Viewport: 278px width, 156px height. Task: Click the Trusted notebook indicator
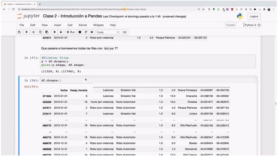230,25
